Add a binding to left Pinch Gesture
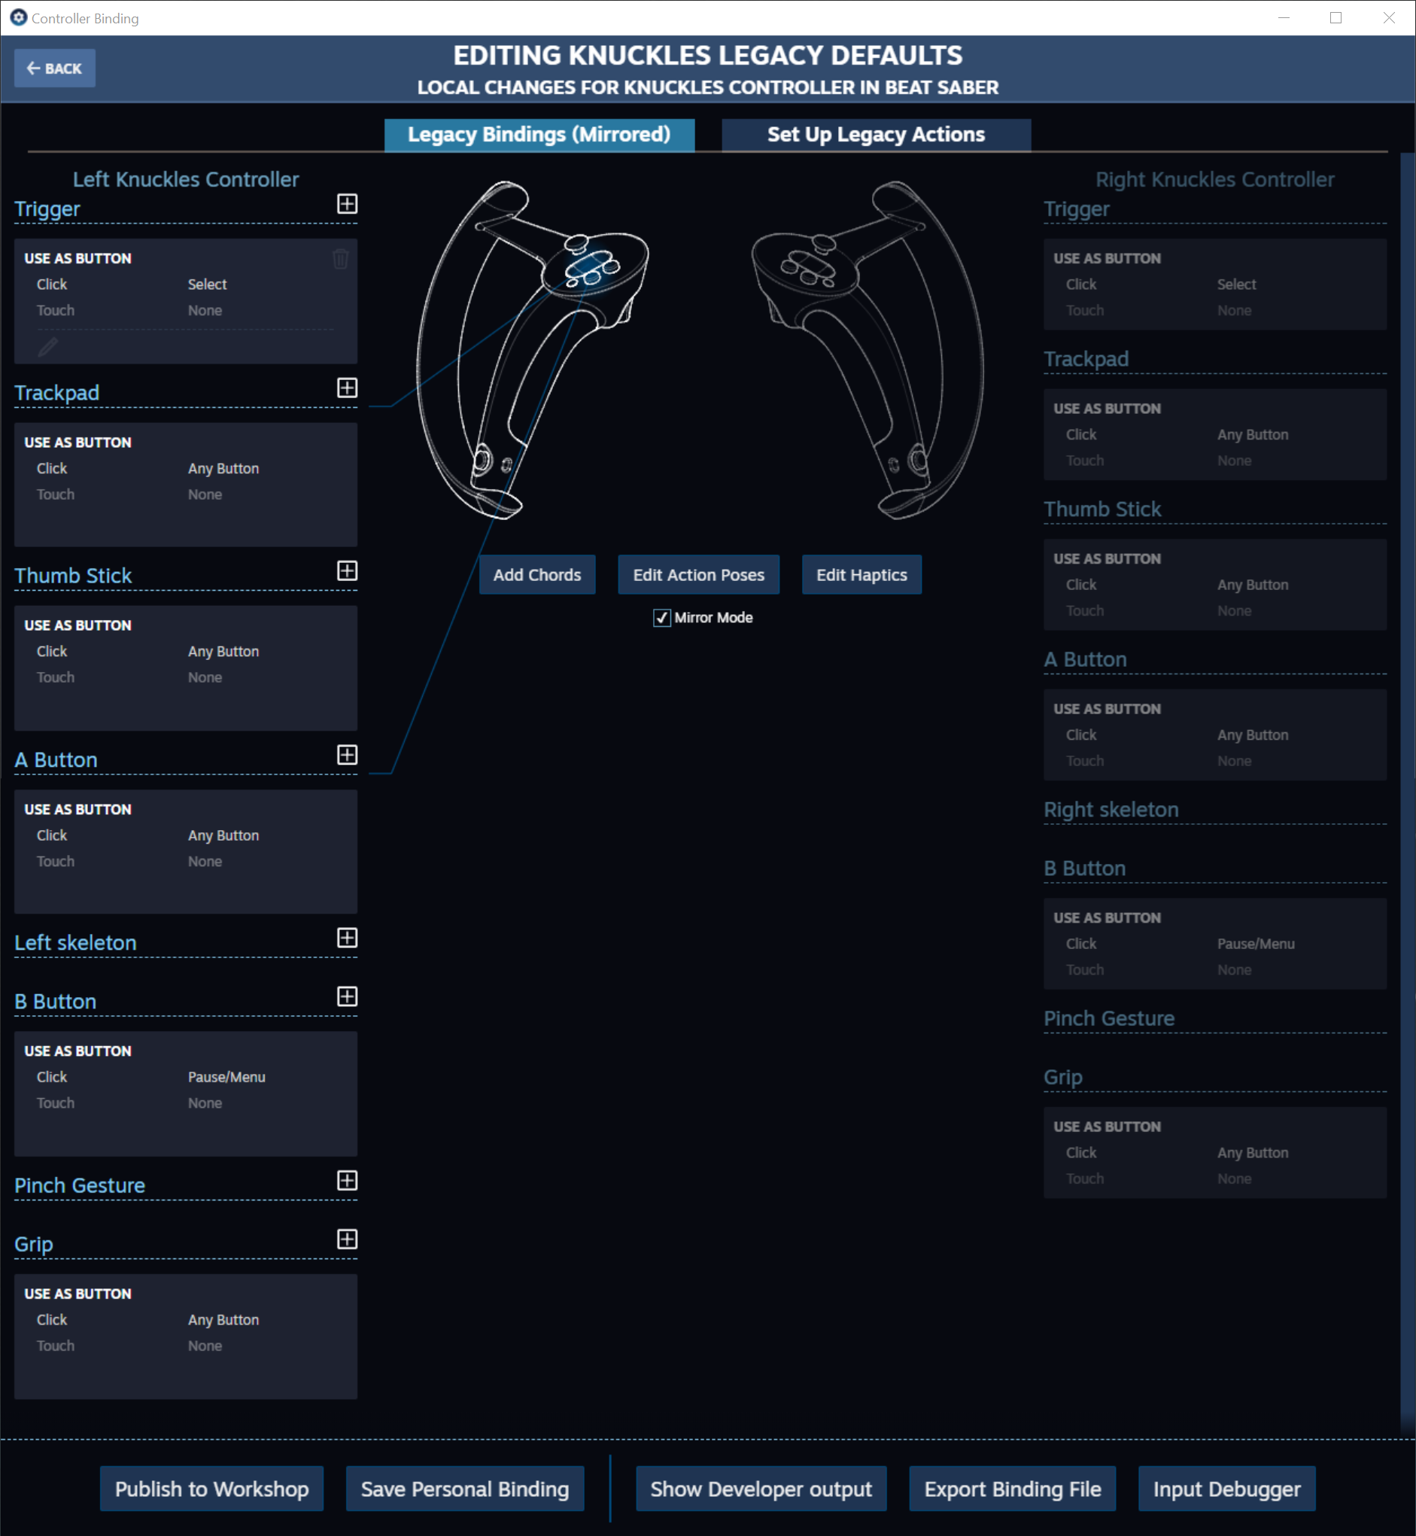Image resolution: width=1416 pixels, height=1536 pixels. (347, 1181)
